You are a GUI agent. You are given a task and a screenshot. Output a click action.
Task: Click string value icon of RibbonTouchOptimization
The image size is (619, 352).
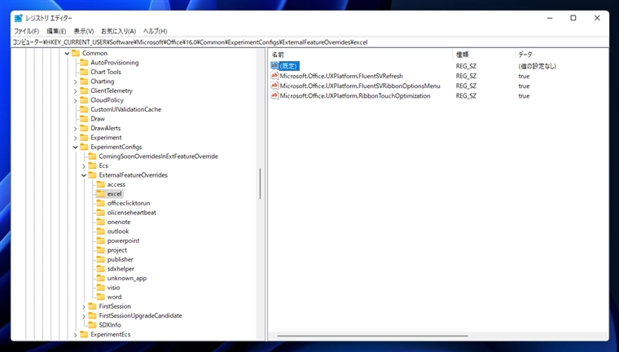pos(274,95)
